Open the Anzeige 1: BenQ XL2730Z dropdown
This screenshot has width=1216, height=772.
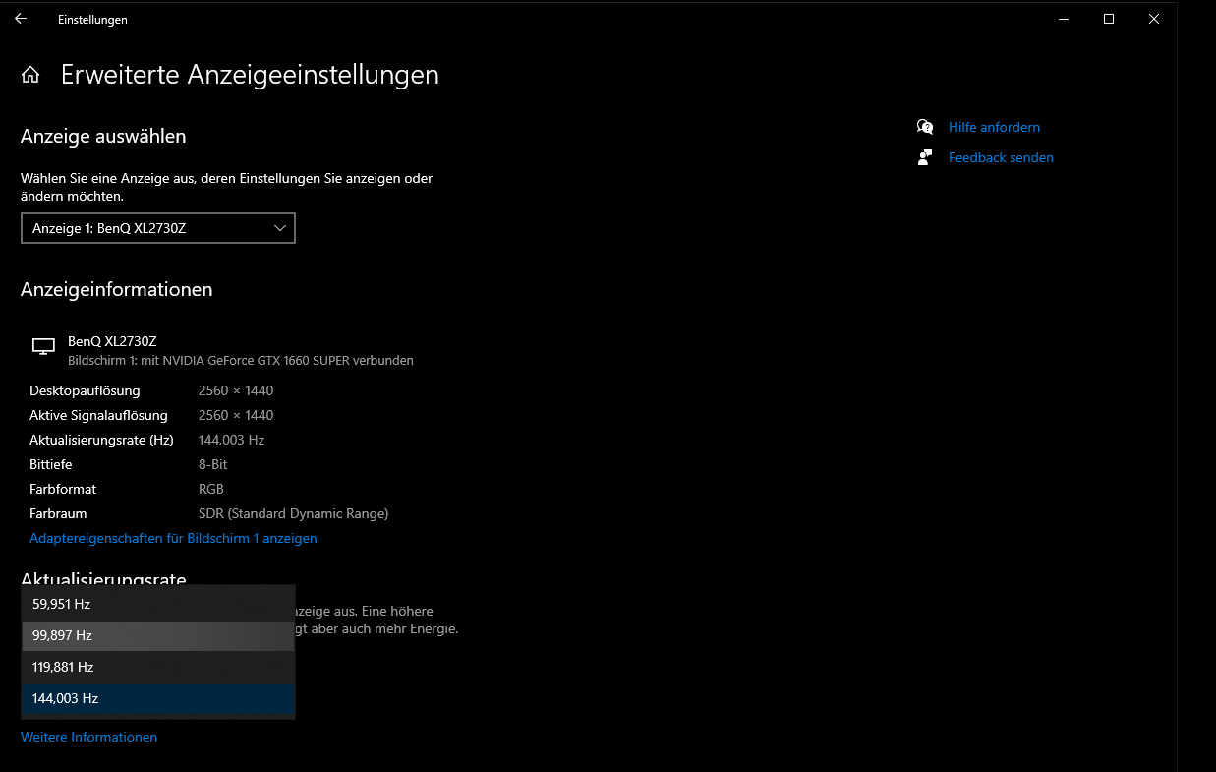point(158,228)
